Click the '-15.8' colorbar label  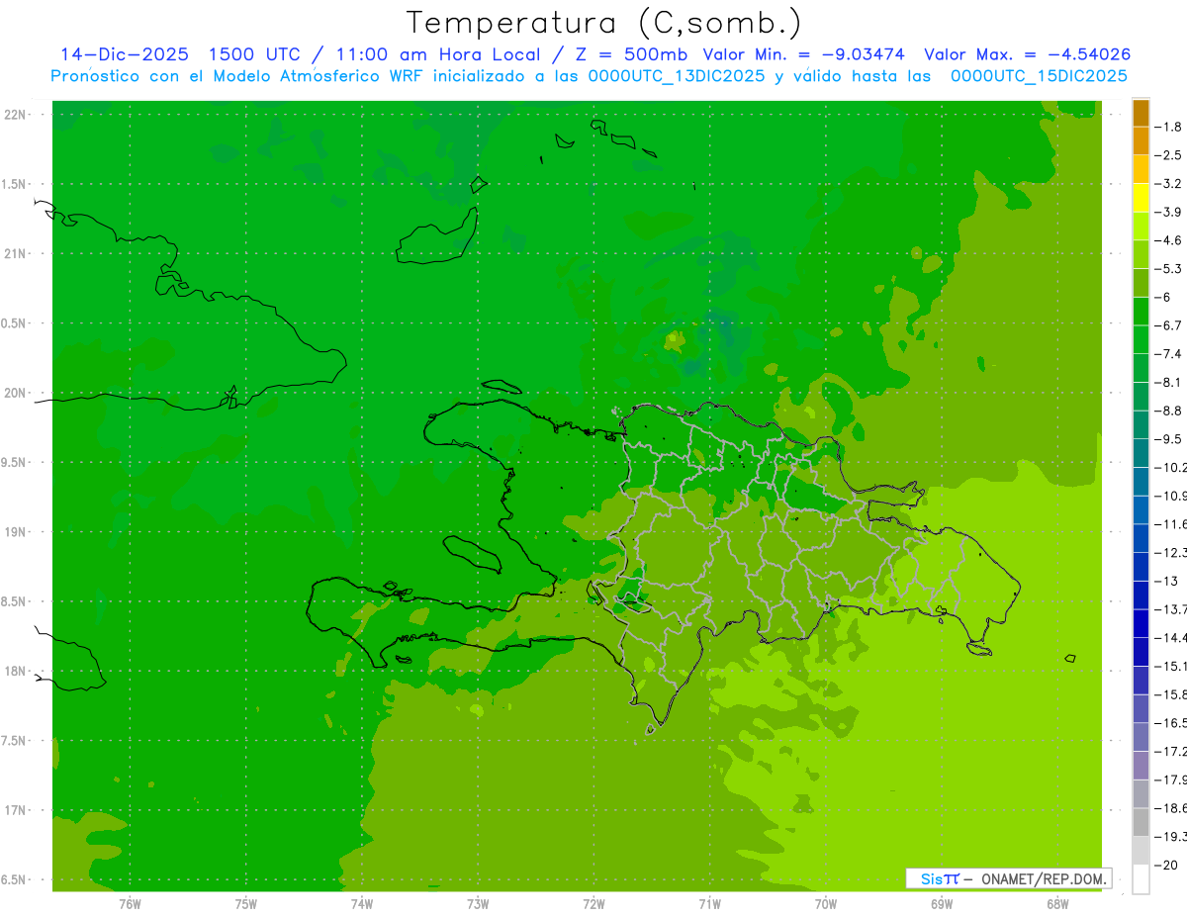(x=1172, y=694)
